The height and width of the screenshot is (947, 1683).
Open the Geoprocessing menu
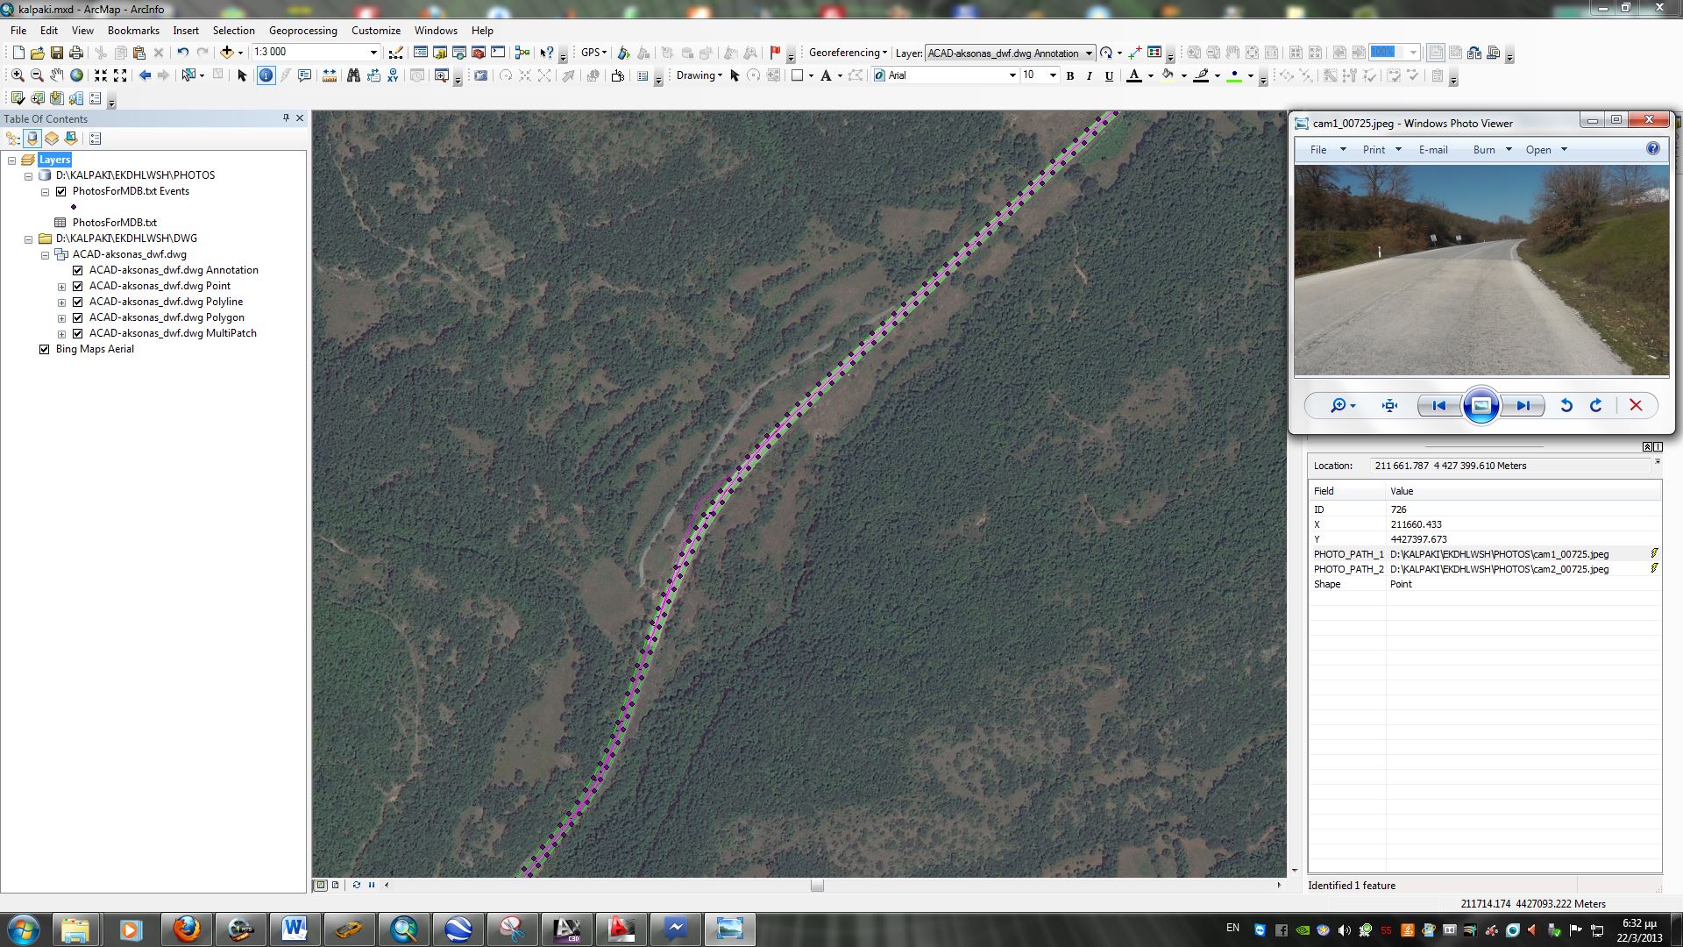click(x=302, y=31)
